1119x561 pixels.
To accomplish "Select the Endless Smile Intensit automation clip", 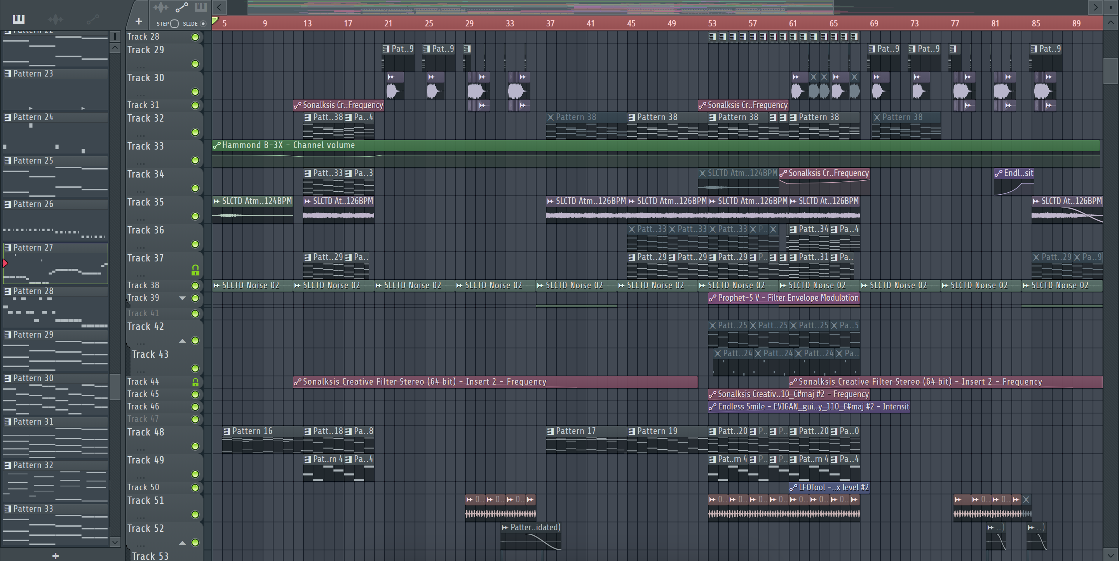I will (809, 407).
